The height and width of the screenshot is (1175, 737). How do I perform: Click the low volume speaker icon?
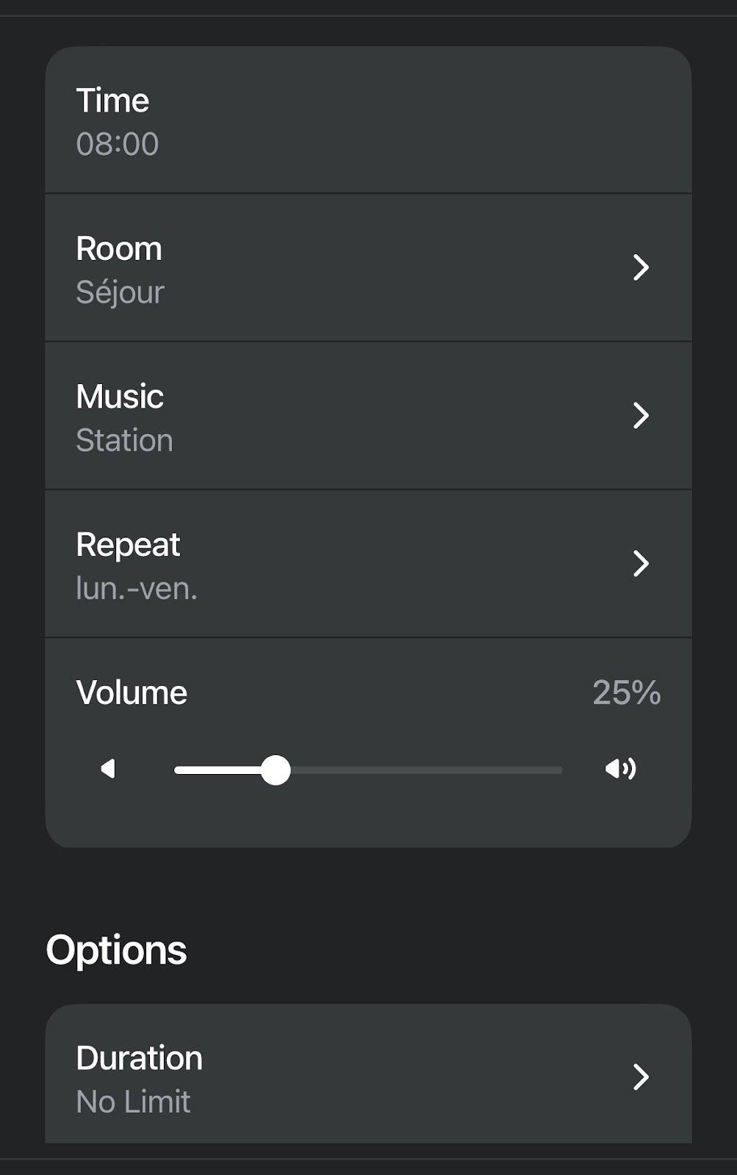[108, 769]
